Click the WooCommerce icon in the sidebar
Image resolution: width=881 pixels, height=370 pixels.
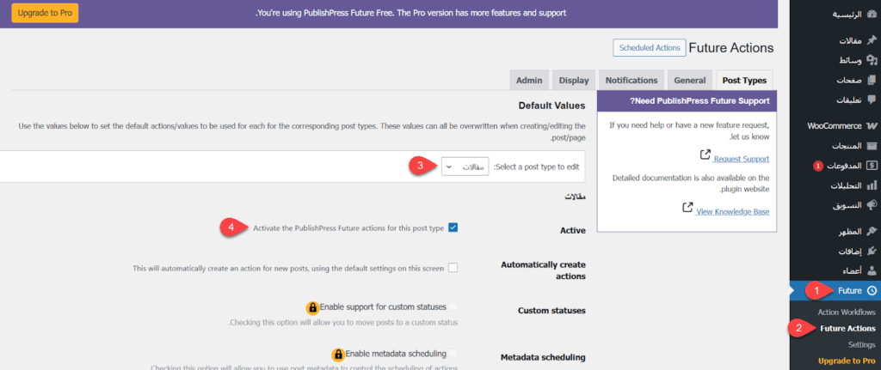[x=872, y=125]
